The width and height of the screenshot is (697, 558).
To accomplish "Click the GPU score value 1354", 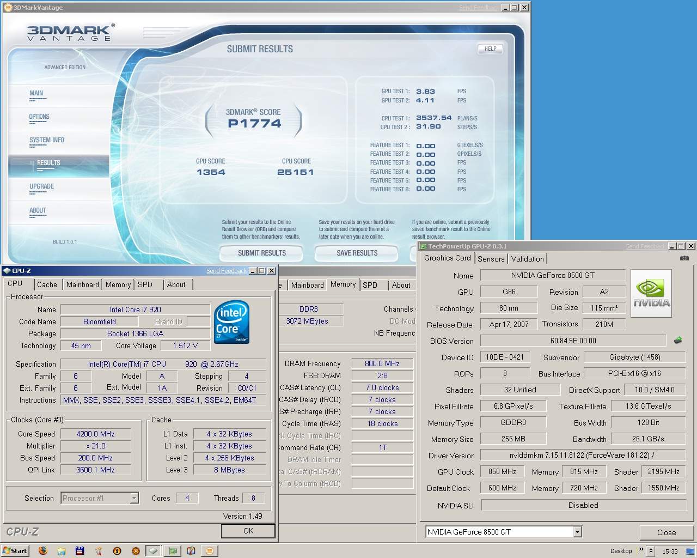I will (x=211, y=172).
